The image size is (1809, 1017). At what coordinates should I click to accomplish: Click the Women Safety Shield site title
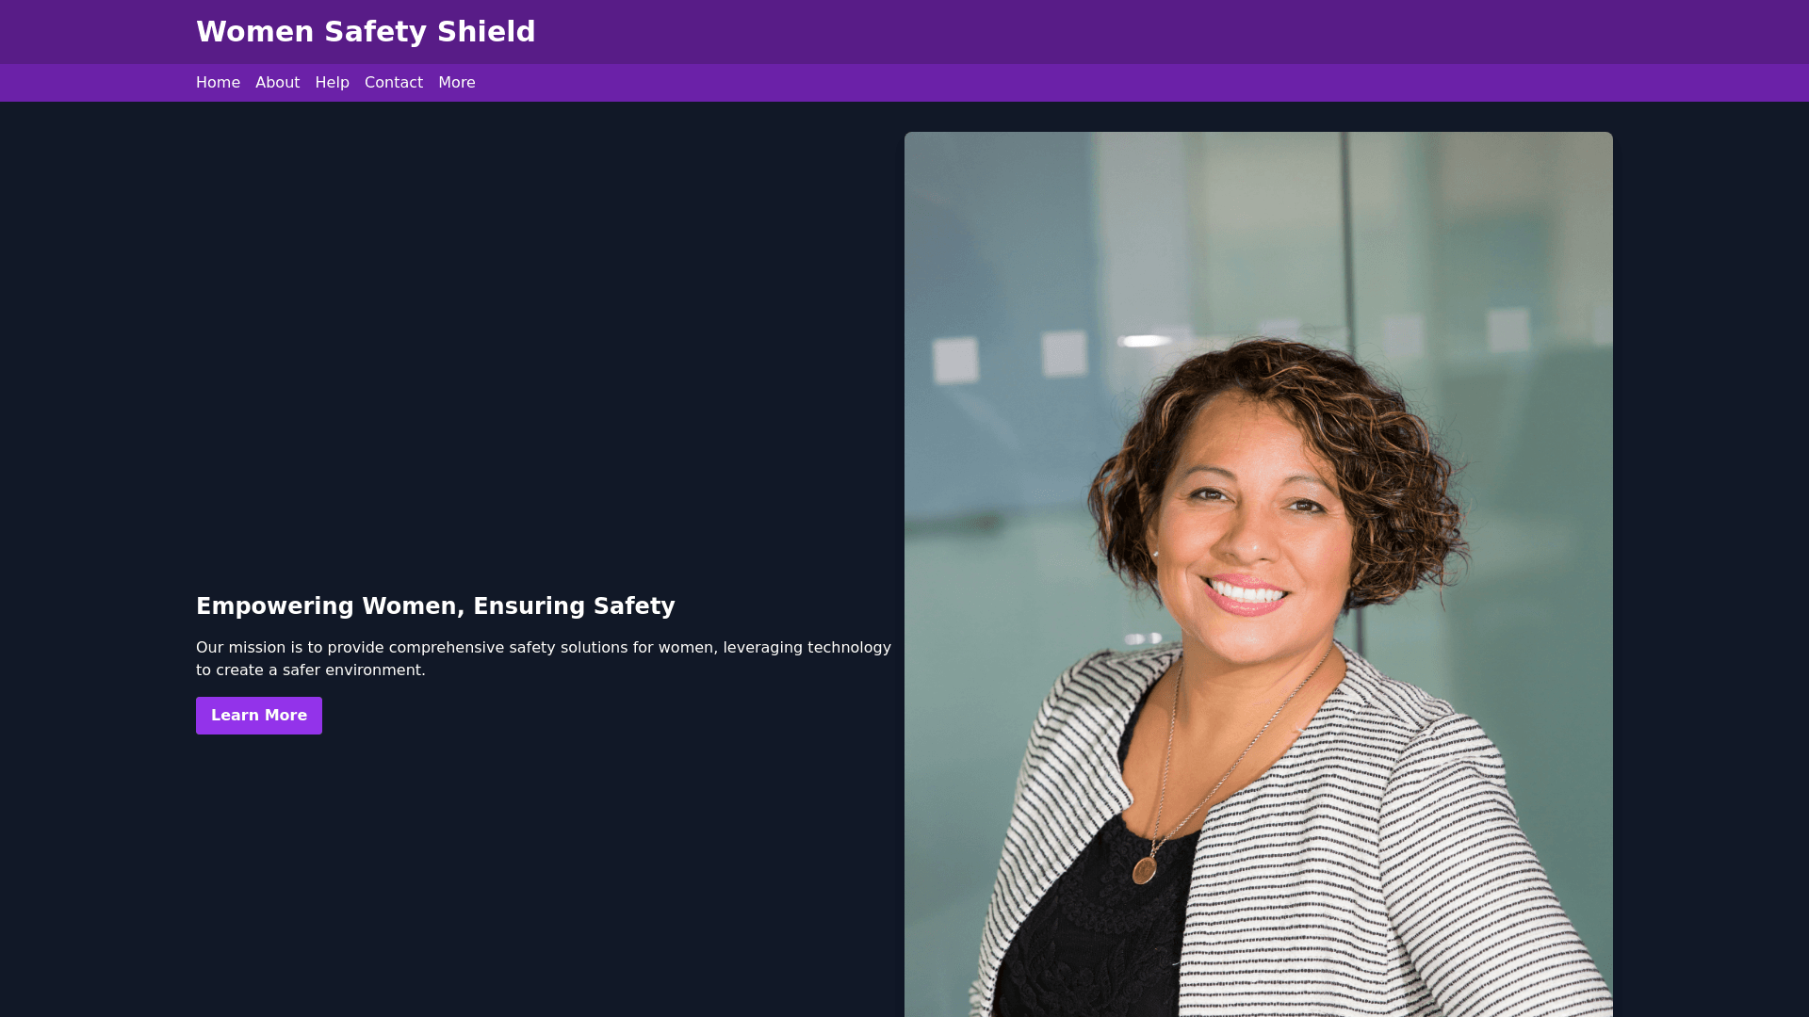tap(366, 32)
